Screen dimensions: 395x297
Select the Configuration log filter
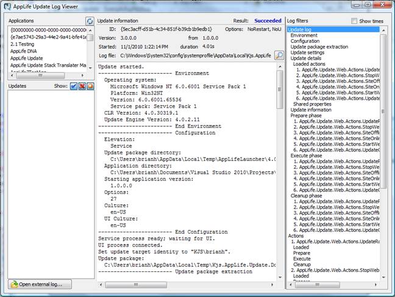305,41
